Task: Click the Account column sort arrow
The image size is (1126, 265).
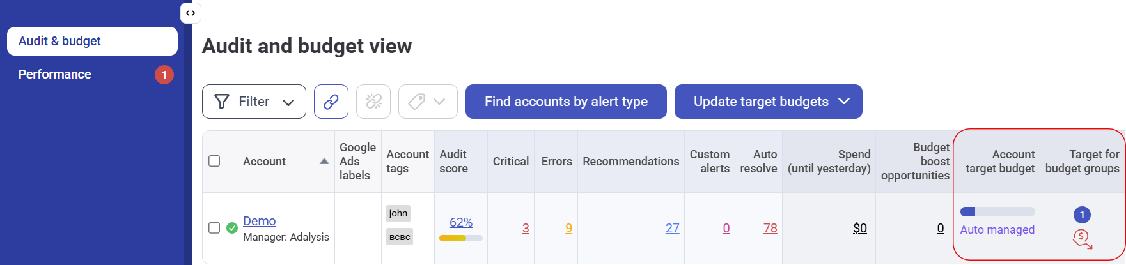Action: click(x=324, y=162)
